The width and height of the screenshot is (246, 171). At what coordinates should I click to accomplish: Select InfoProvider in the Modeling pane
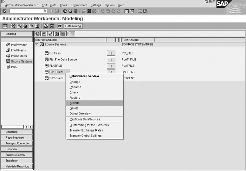click(19, 45)
